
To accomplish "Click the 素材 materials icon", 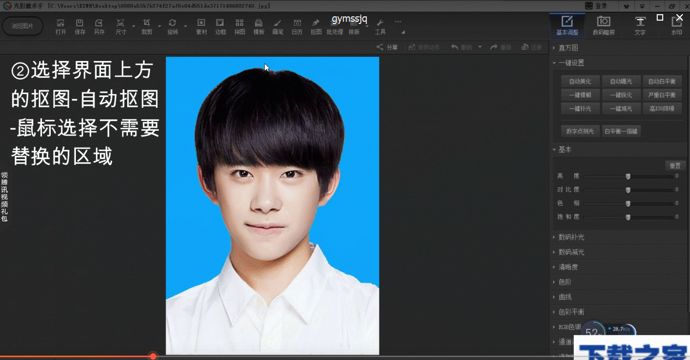I will click(x=201, y=26).
